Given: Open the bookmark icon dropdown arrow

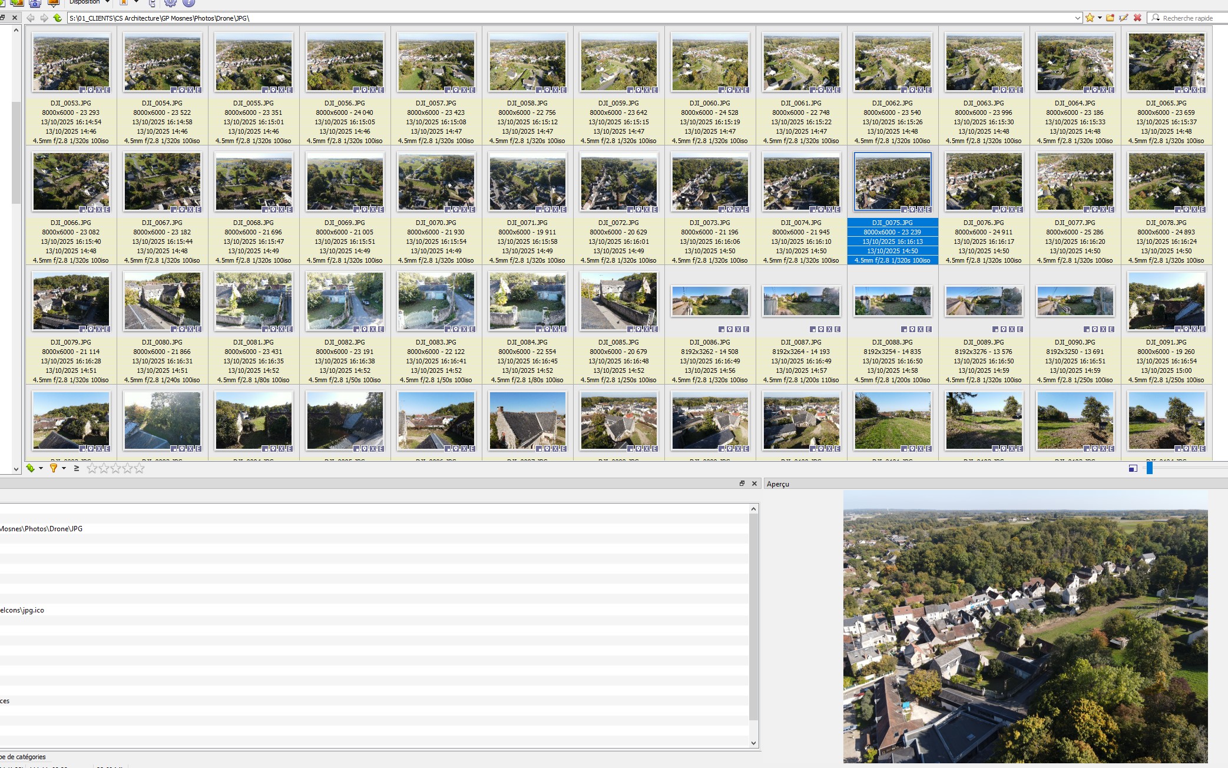Looking at the screenshot, I should pyautogui.click(x=136, y=2).
